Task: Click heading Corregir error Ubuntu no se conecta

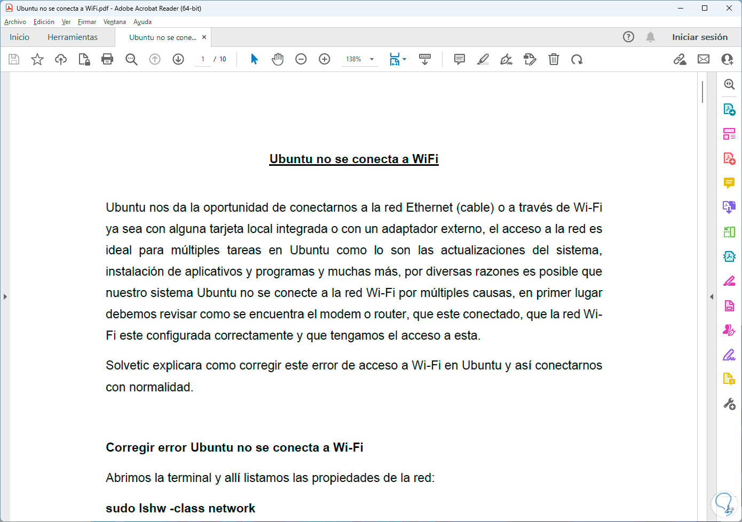Action: coord(234,447)
